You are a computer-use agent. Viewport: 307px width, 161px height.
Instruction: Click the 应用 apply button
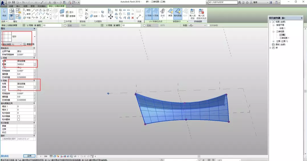(29, 156)
